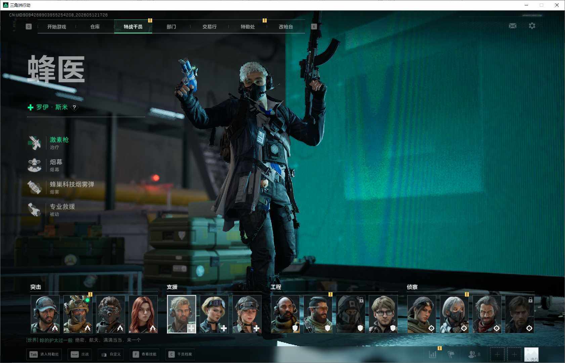Screen dimensions: 565x363
Task: Select the red-haired 突击 operator
Action: (143, 314)
